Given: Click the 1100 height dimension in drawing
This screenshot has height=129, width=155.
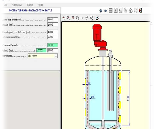Looking at the screenshot, I should point(128,98).
